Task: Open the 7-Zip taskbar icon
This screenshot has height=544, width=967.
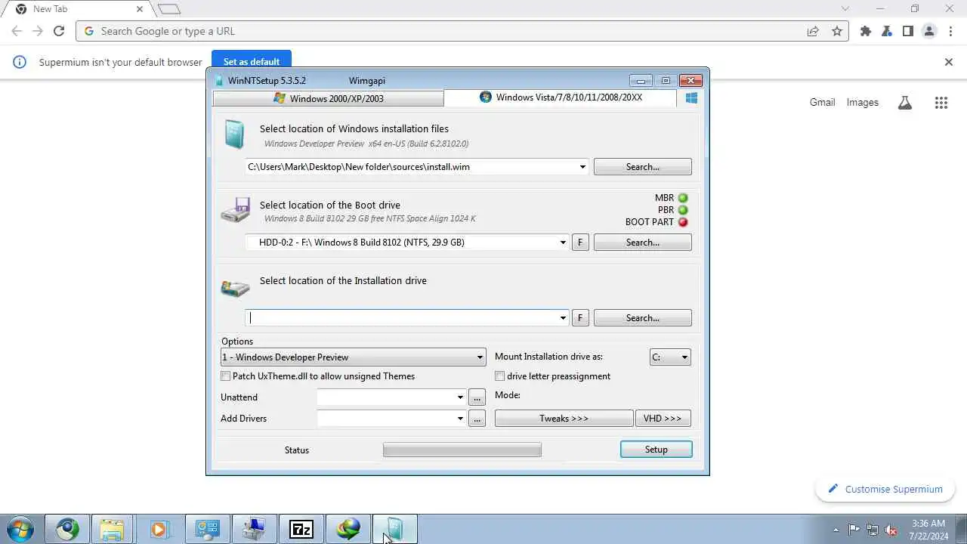Action: click(x=301, y=530)
